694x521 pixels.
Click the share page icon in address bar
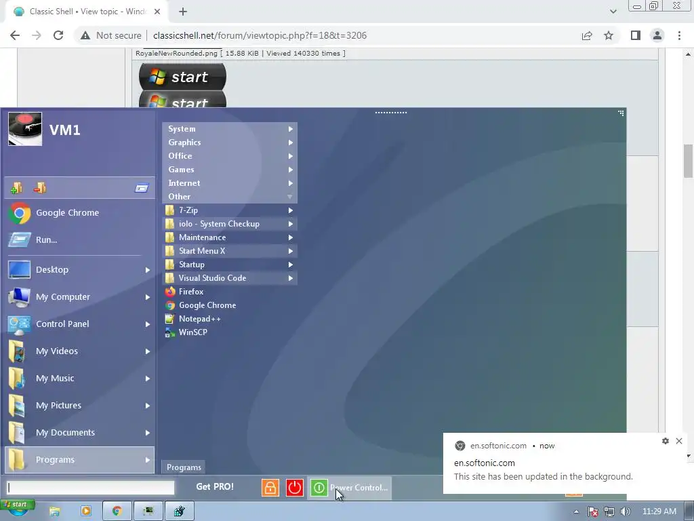[587, 35]
